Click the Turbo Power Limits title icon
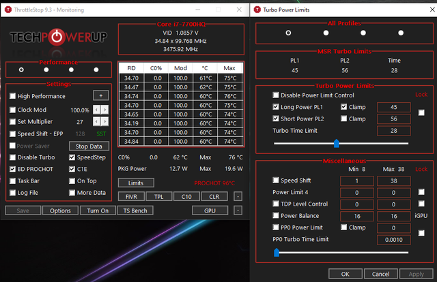This screenshot has height=282, width=437. (257, 10)
